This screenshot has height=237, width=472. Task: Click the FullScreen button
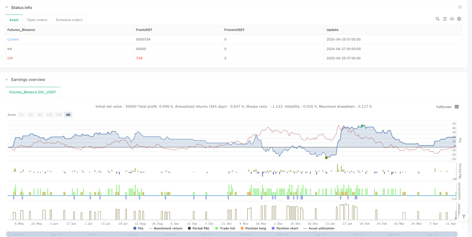coord(444,107)
